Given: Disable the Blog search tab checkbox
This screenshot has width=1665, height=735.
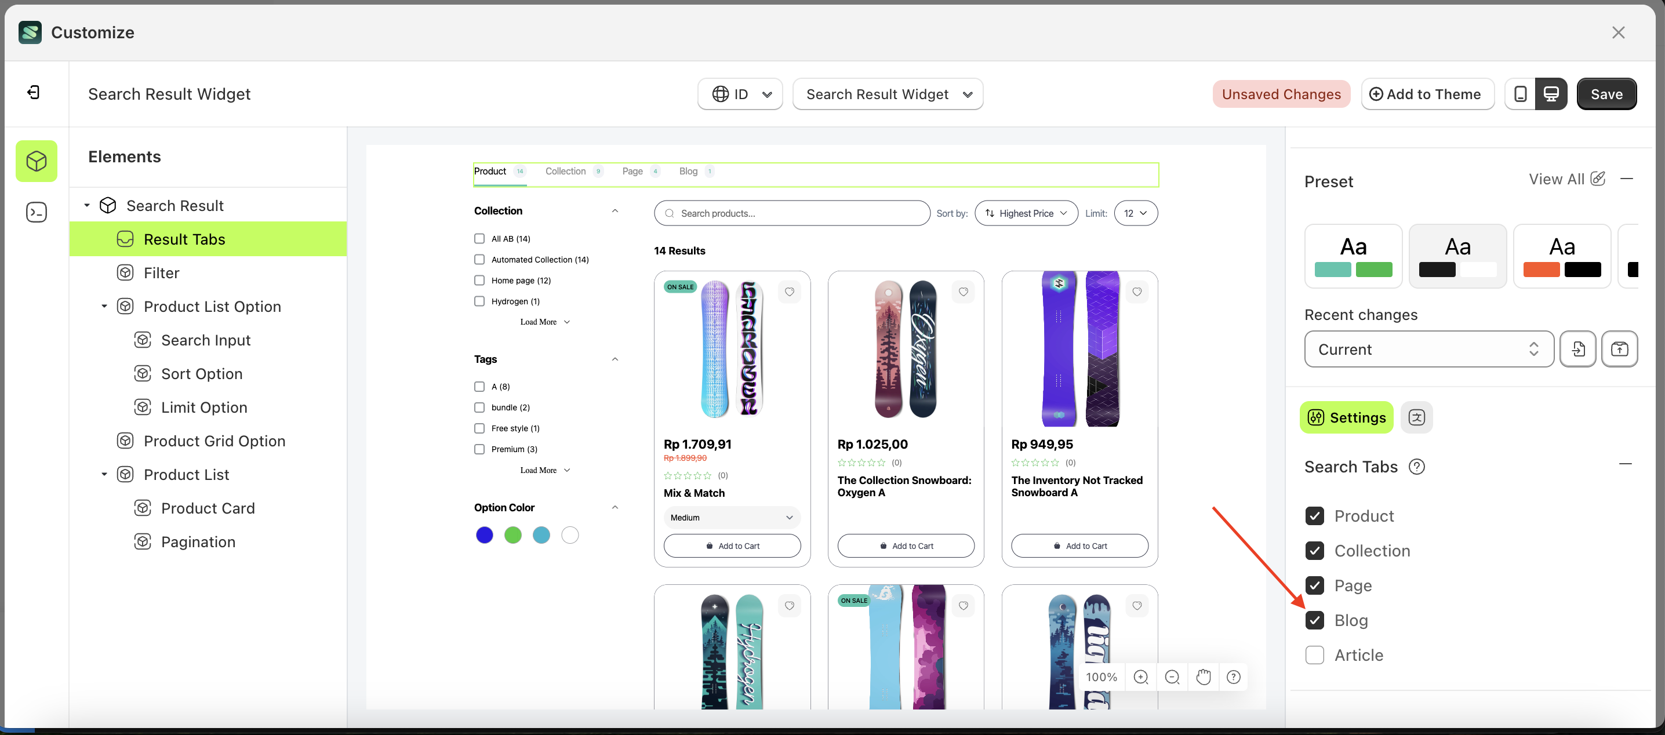Looking at the screenshot, I should pyautogui.click(x=1315, y=620).
